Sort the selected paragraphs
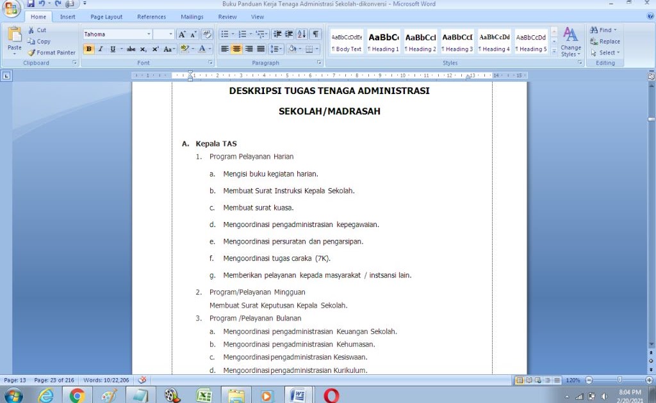This screenshot has width=656, height=403. coord(302,35)
